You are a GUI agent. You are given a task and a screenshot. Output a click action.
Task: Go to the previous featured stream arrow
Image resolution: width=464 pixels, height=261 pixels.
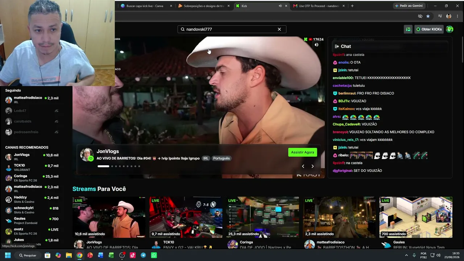tap(303, 166)
